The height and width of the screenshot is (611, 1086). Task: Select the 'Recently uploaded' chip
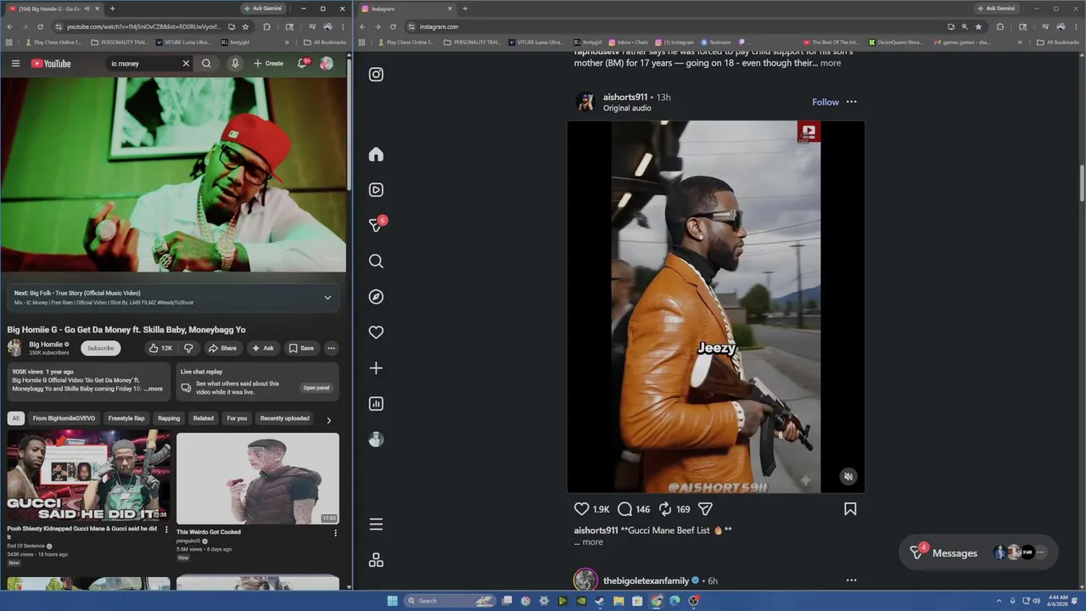point(284,418)
